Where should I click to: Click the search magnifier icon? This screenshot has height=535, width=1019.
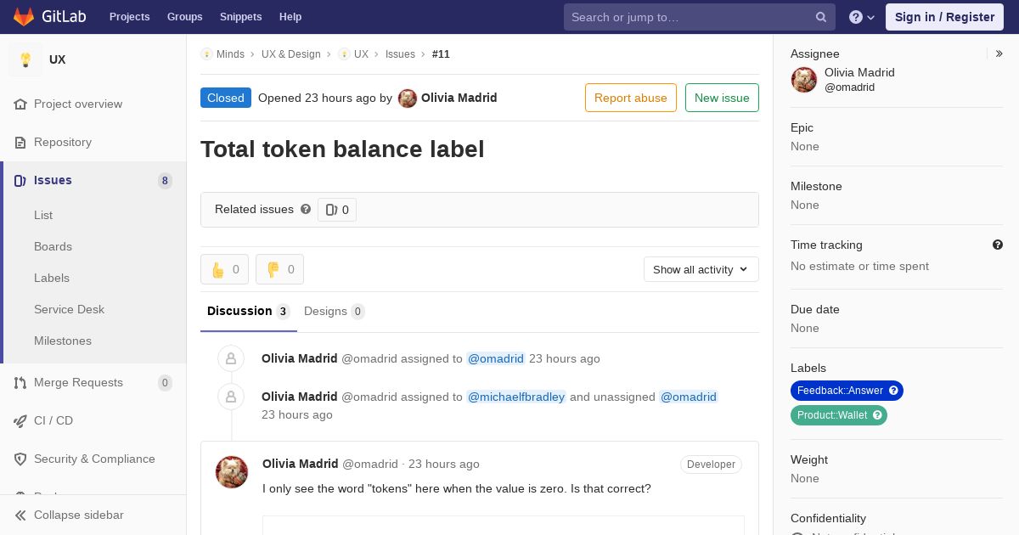click(x=821, y=17)
